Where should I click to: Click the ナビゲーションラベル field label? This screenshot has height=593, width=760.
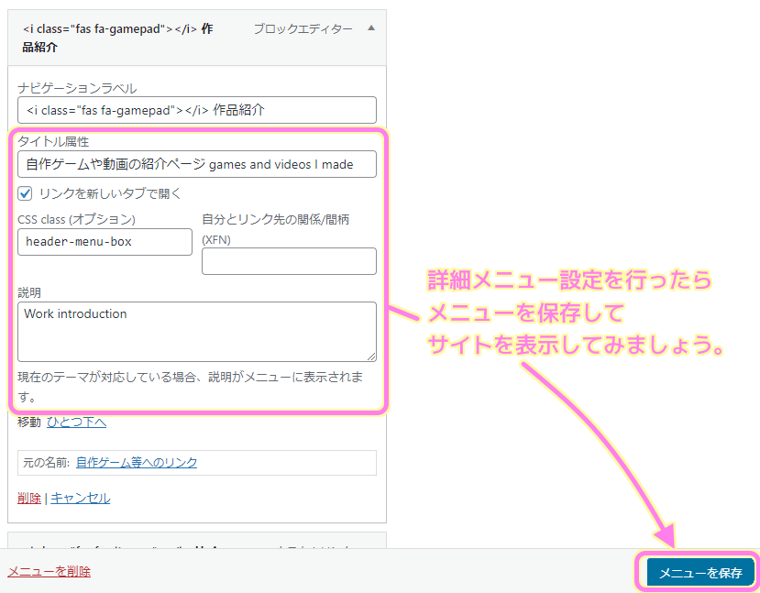77,88
